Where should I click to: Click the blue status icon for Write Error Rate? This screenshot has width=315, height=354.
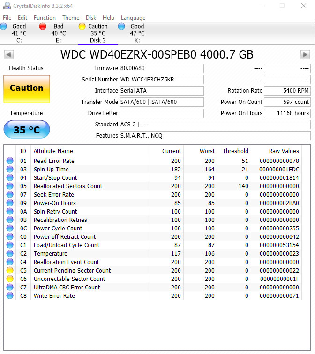click(9, 296)
